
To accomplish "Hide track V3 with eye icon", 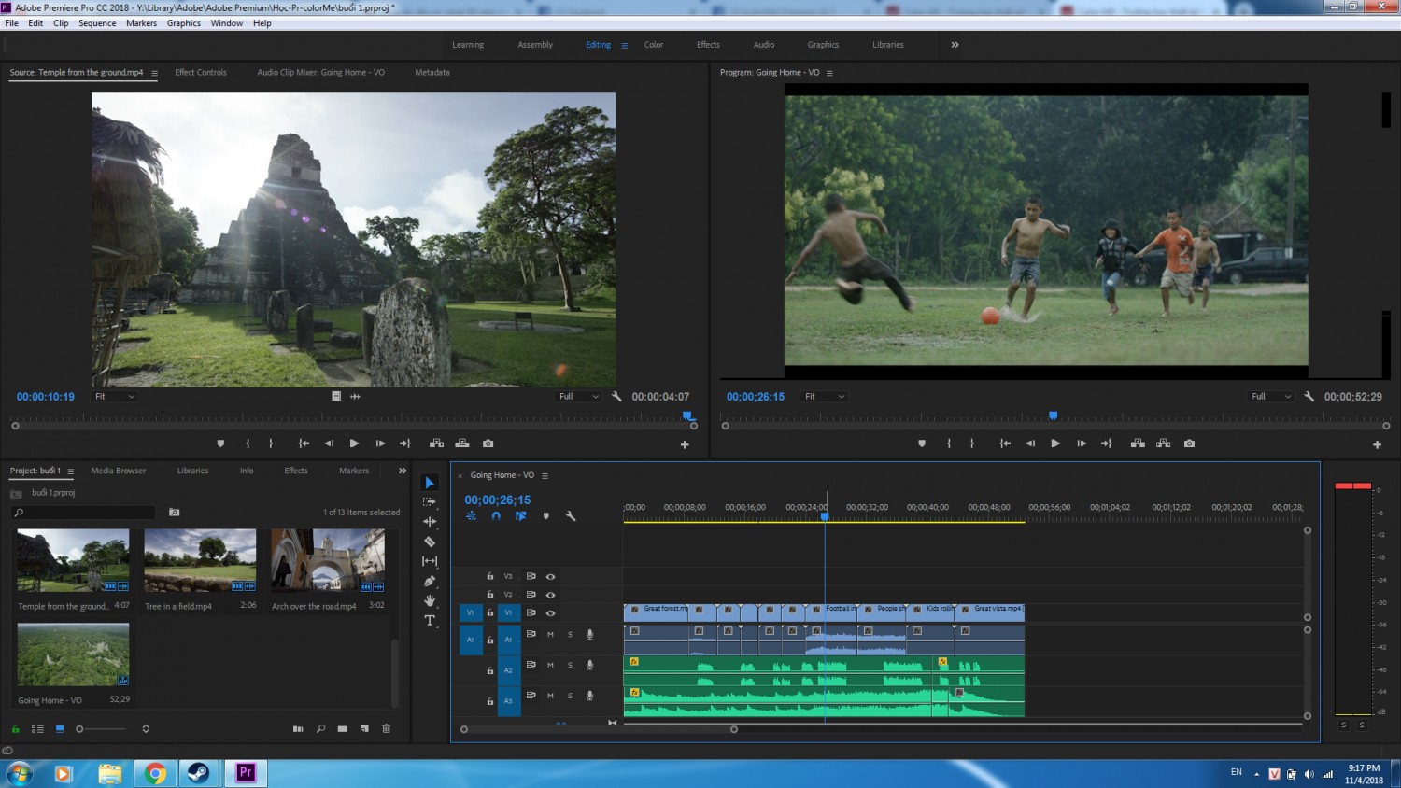I will coord(551,577).
